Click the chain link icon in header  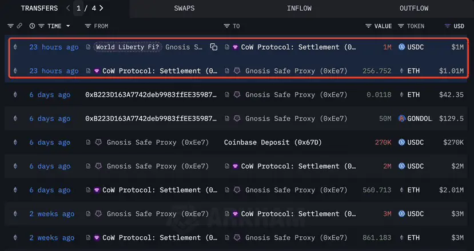19,26
